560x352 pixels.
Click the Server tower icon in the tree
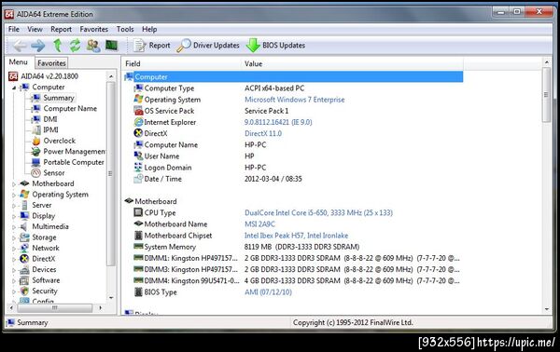24,205
